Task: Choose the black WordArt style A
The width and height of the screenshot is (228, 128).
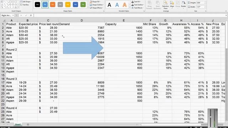Action: coord(109,5)
